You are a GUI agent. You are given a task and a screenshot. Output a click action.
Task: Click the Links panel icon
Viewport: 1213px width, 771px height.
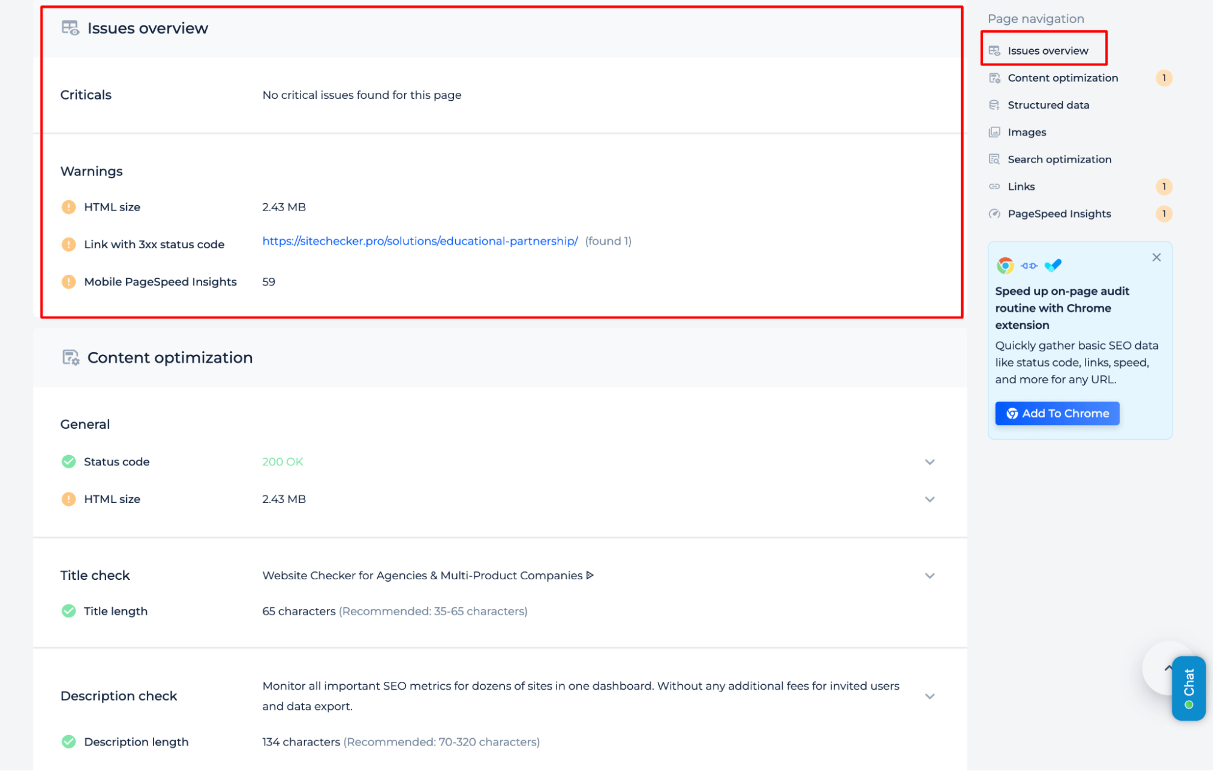click(997, 187)
